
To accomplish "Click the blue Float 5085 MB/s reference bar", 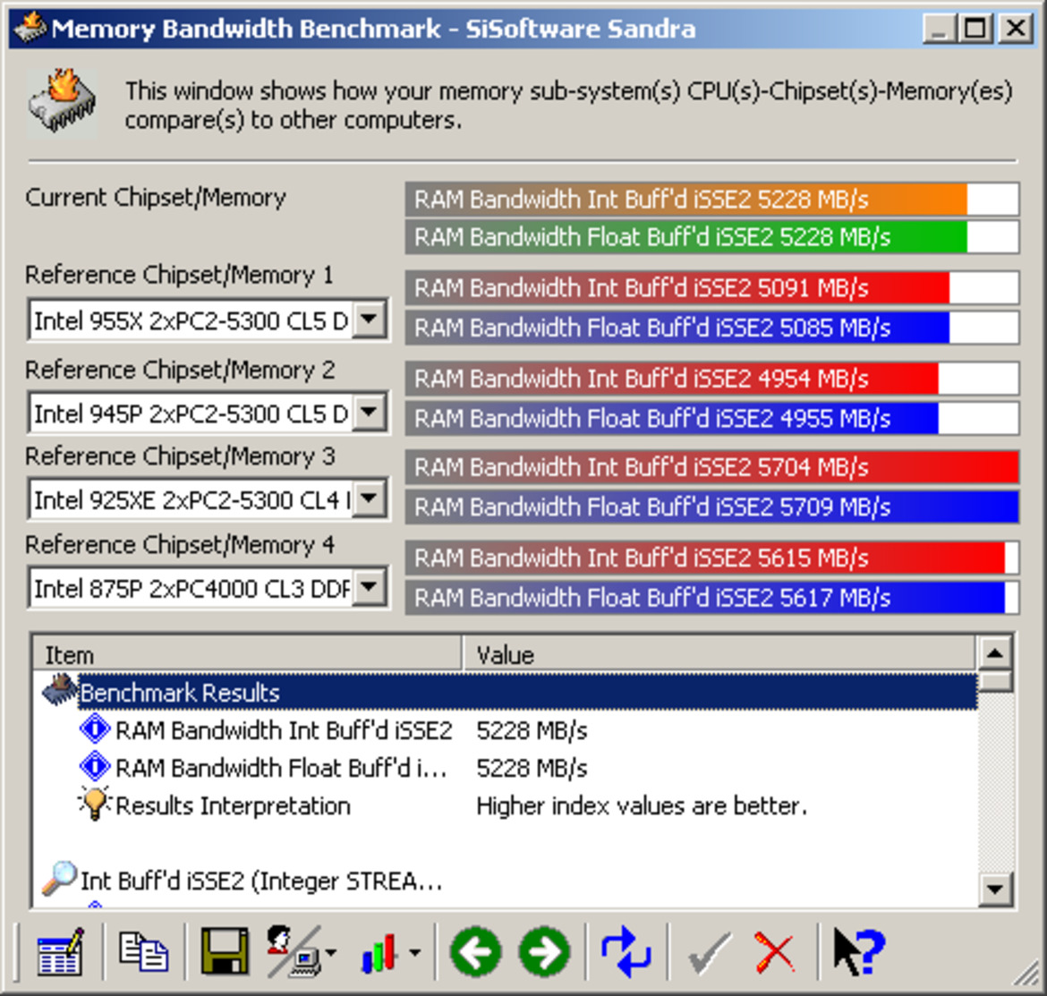I will point(711,328).
